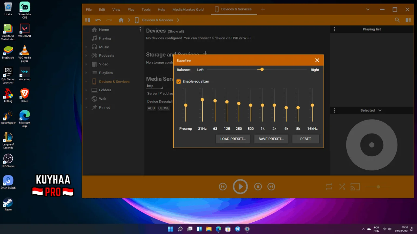This screenshot has height=234, width=417.
Task: Add a new tab with plus icon
Action: click(263, 9)
